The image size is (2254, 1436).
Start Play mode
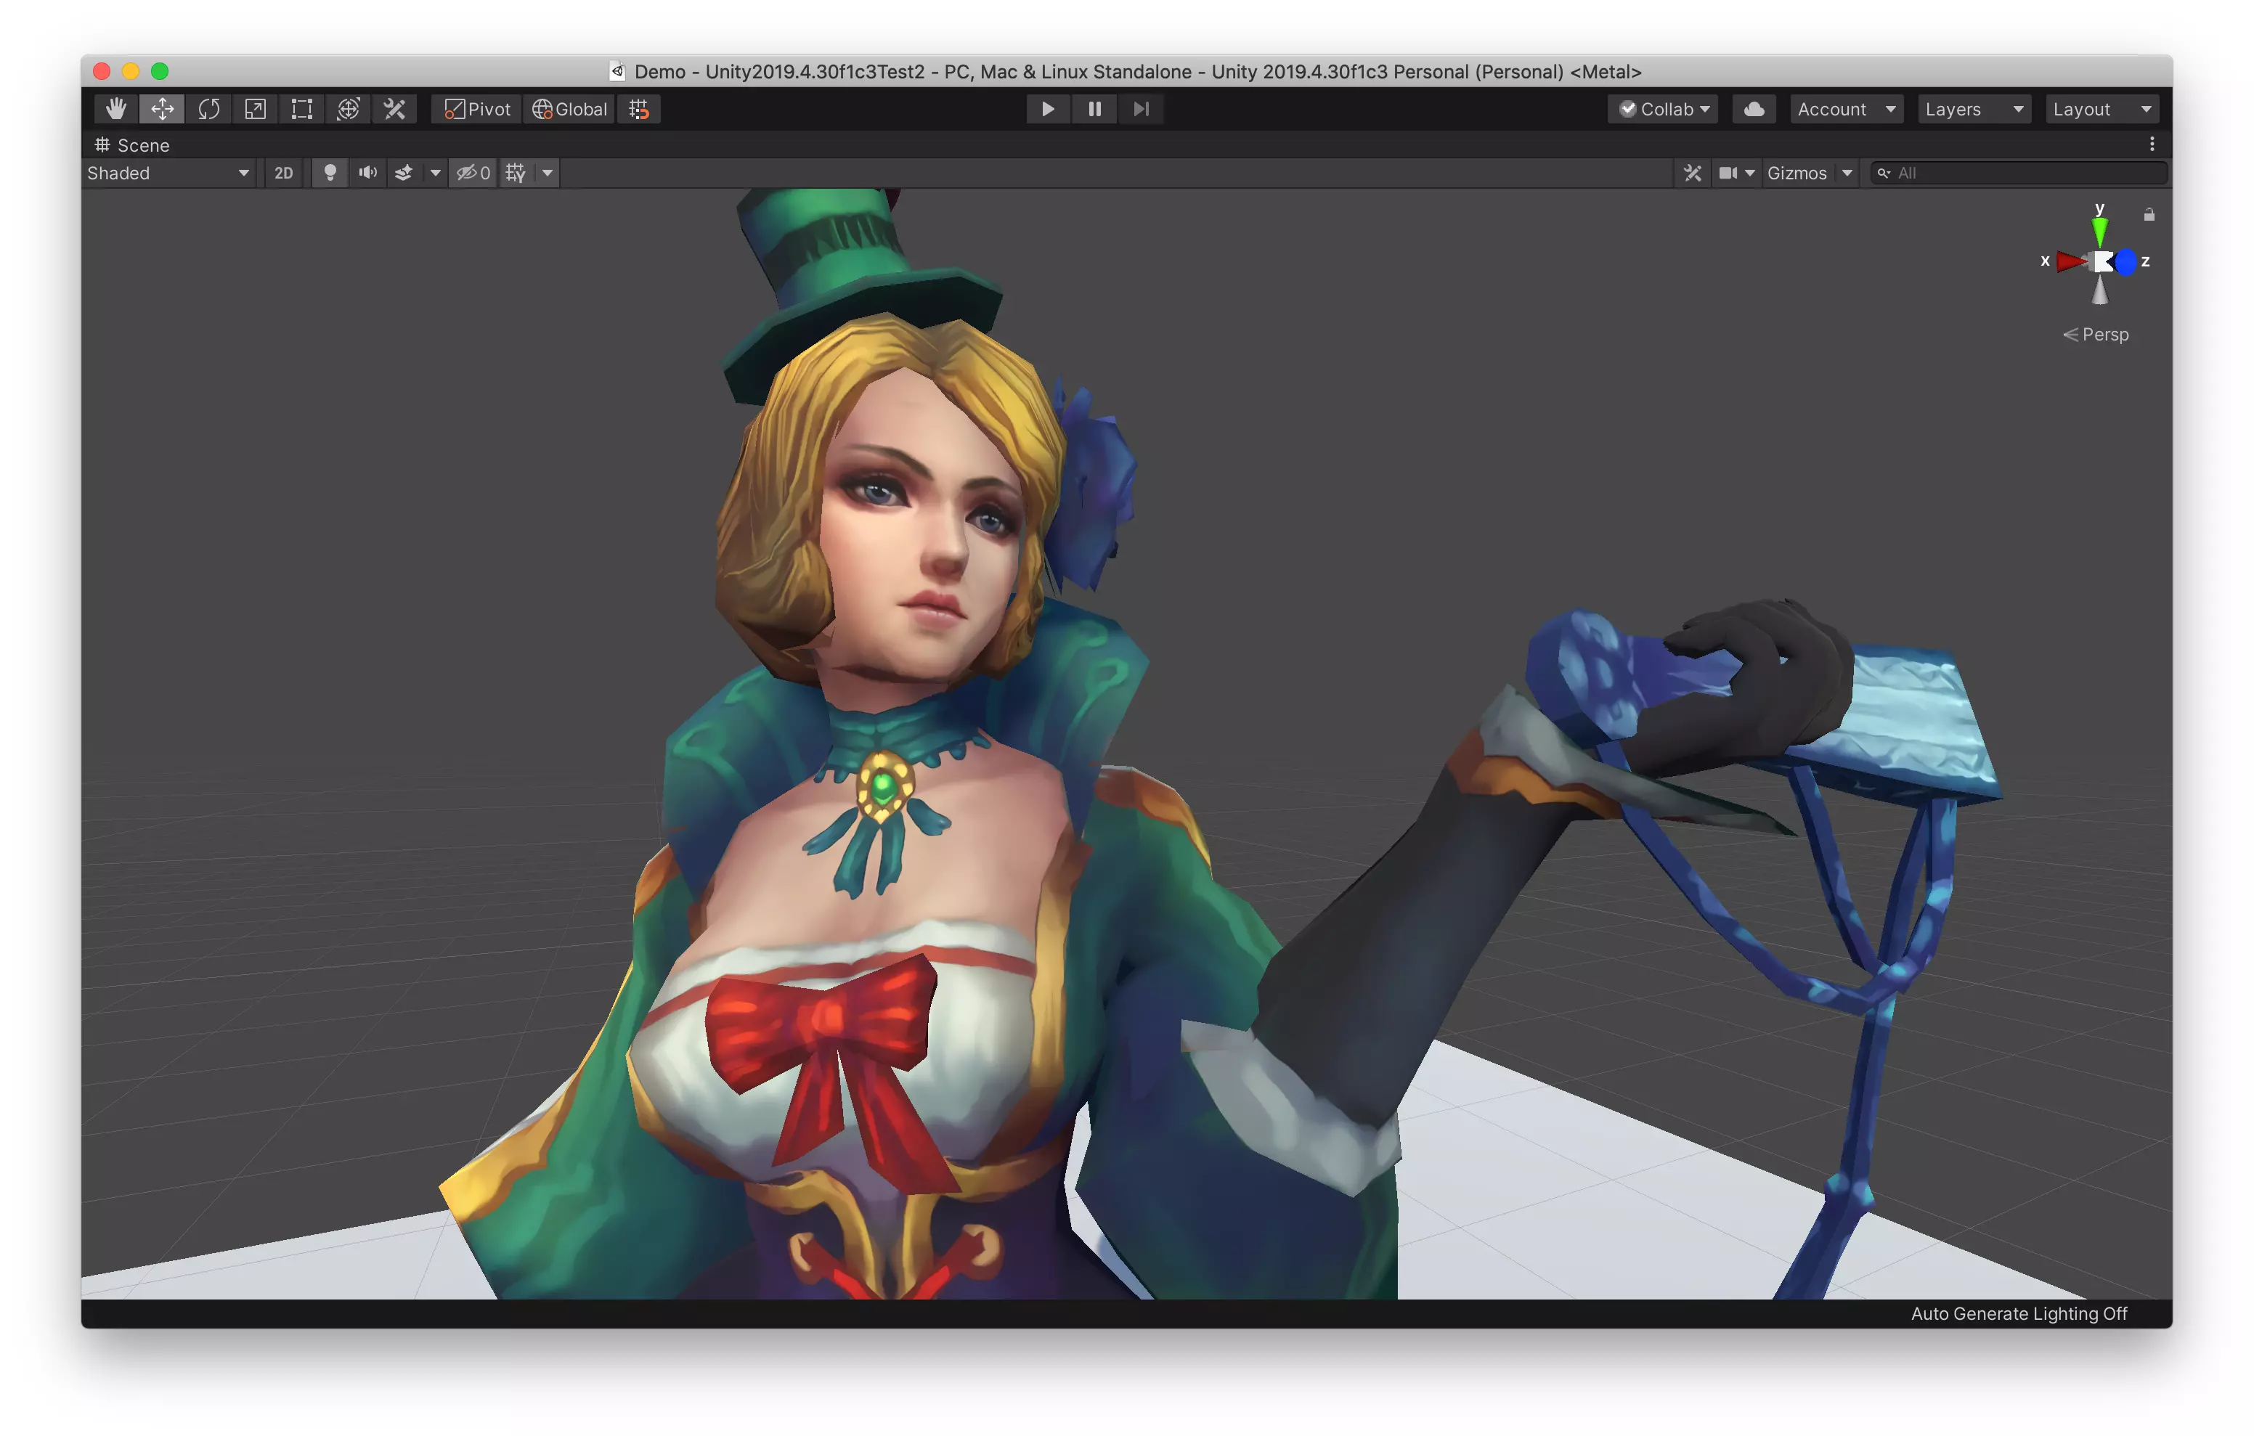coord(1047,110)
